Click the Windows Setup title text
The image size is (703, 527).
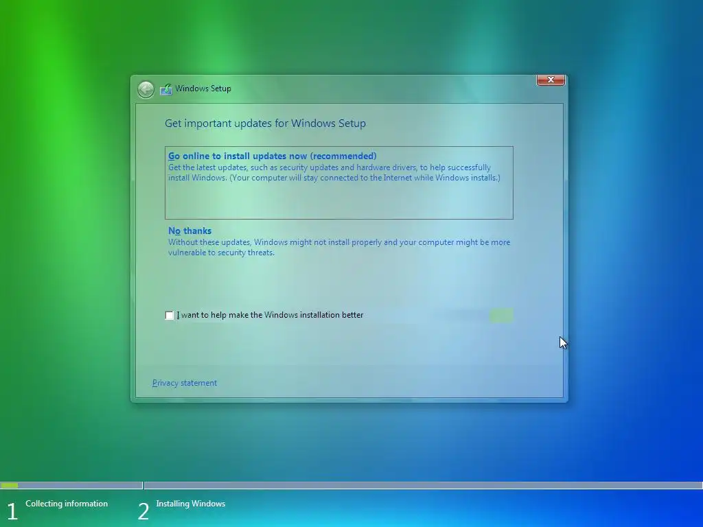pyautogui.click(x=203, y=89)
